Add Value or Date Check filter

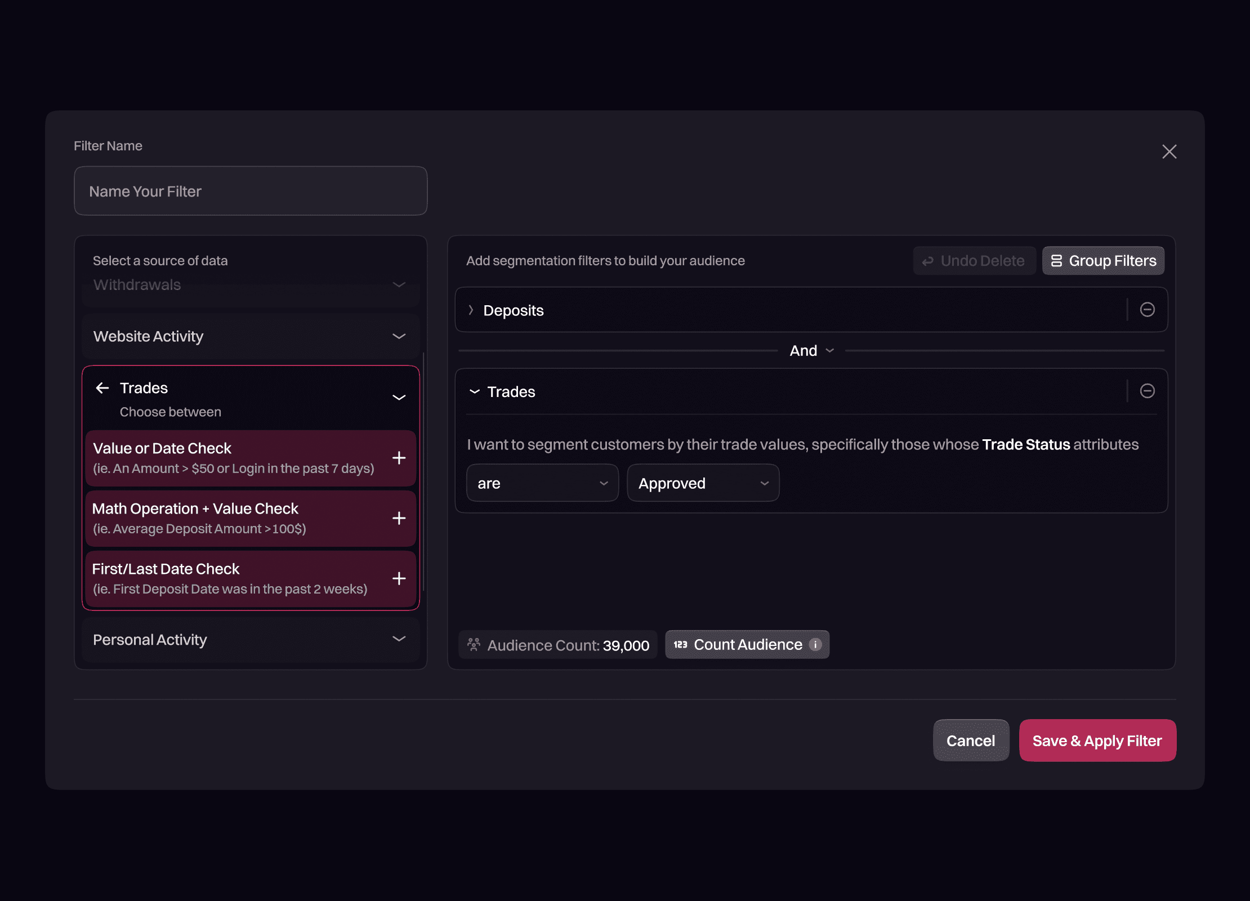point(399,458)
